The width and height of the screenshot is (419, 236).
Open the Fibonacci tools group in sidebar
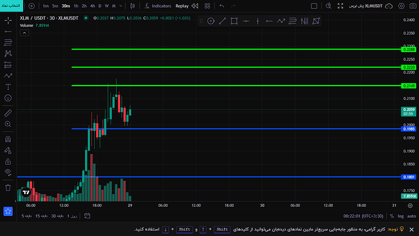click(8, 42)
